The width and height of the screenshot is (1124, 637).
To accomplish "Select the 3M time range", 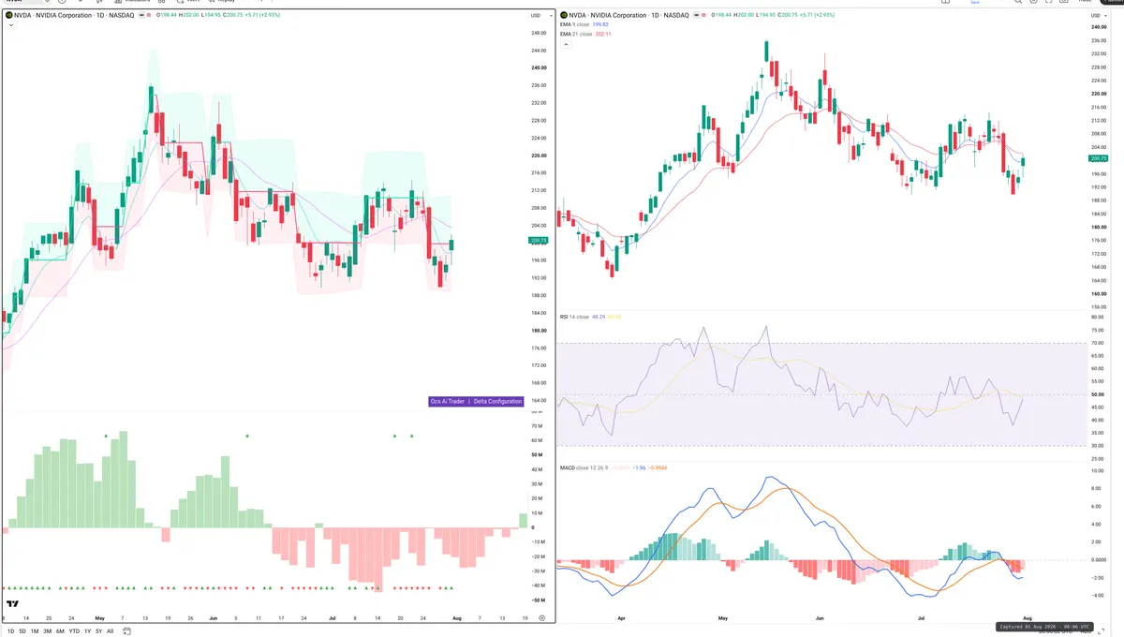I will point(47,631).
